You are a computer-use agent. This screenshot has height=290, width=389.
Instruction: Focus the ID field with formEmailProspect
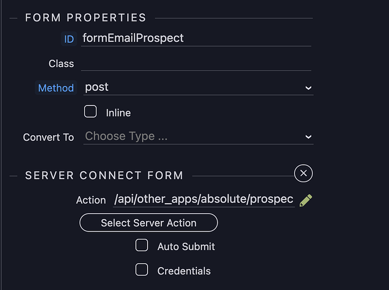tap(195, 38)
